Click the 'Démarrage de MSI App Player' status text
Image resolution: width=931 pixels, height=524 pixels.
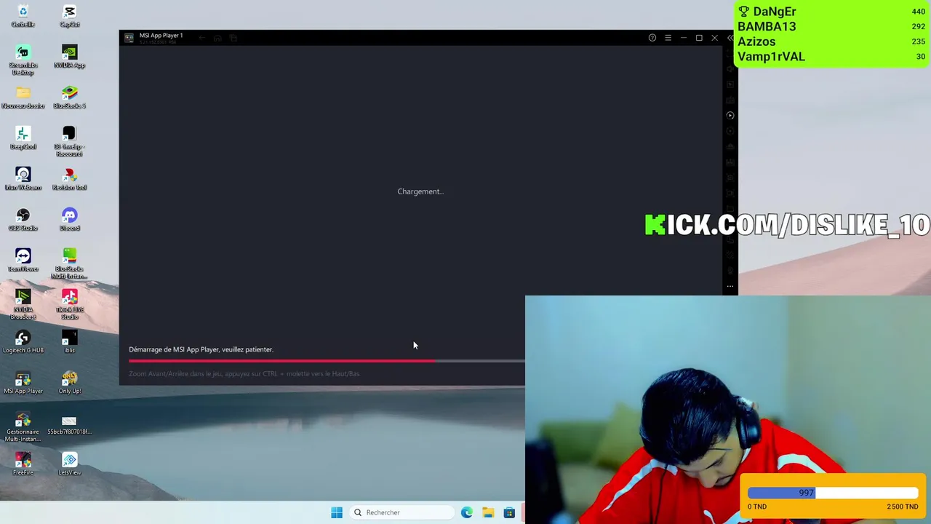201,349
